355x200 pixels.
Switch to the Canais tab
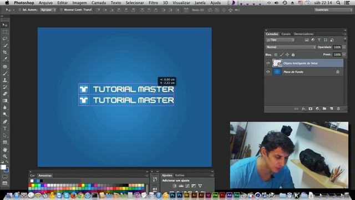point(286,34)
